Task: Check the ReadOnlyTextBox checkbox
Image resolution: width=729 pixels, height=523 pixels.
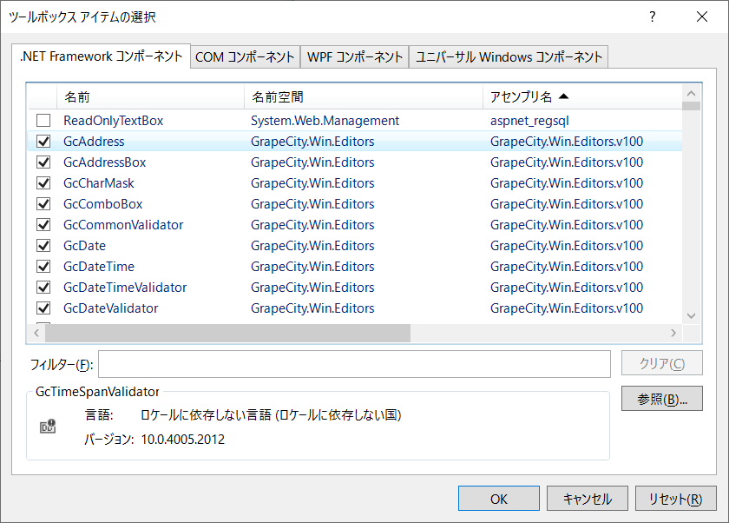Action: (43, 121)
